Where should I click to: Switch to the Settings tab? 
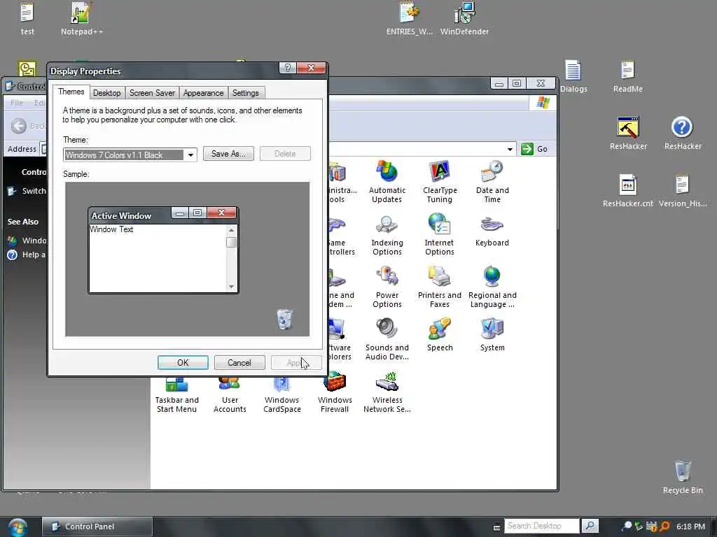(x=245, y=93)
